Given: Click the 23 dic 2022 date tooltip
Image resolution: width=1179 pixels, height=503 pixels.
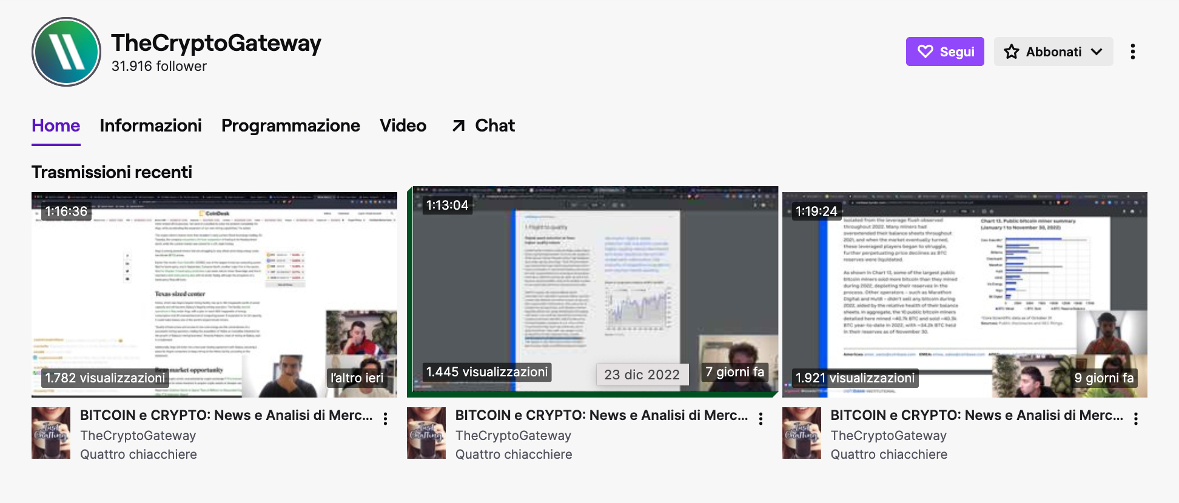Looking at the screenshot, I should point(642,375).
